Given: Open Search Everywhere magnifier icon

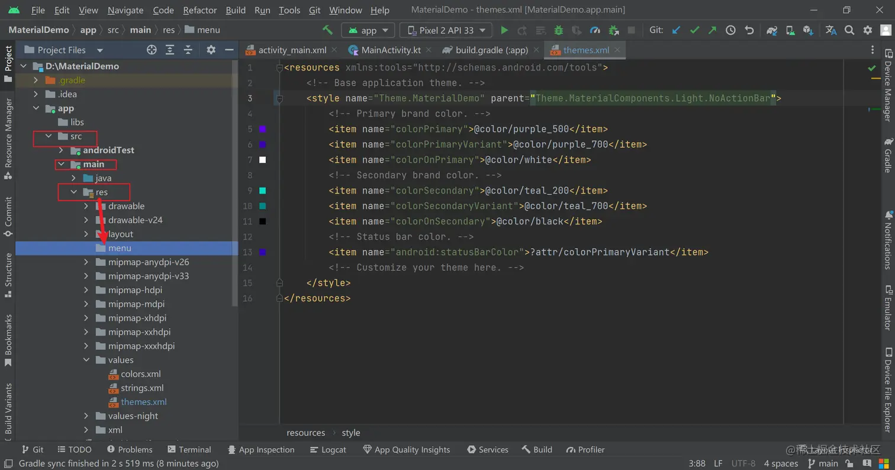Looking at the screenshot, I should [849, 30].
